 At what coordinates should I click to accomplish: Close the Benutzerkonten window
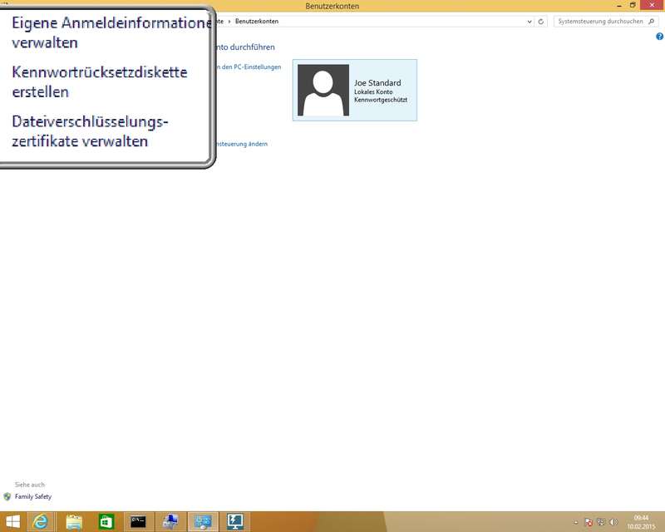pyautogui.click(x=652, y=5)
